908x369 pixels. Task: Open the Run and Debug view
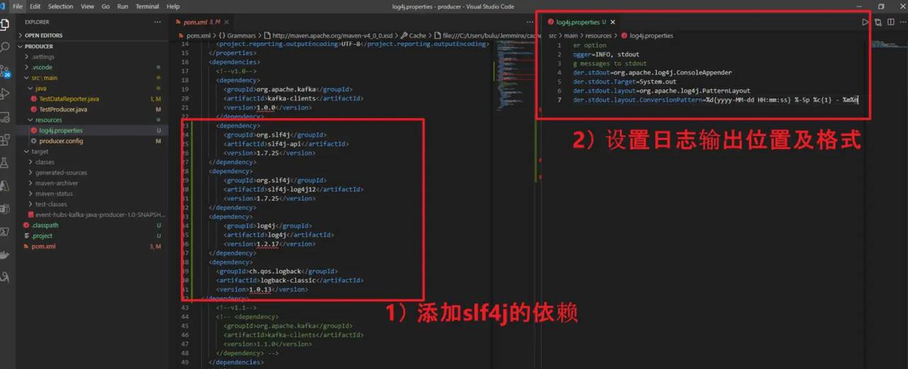click(5, 93)
